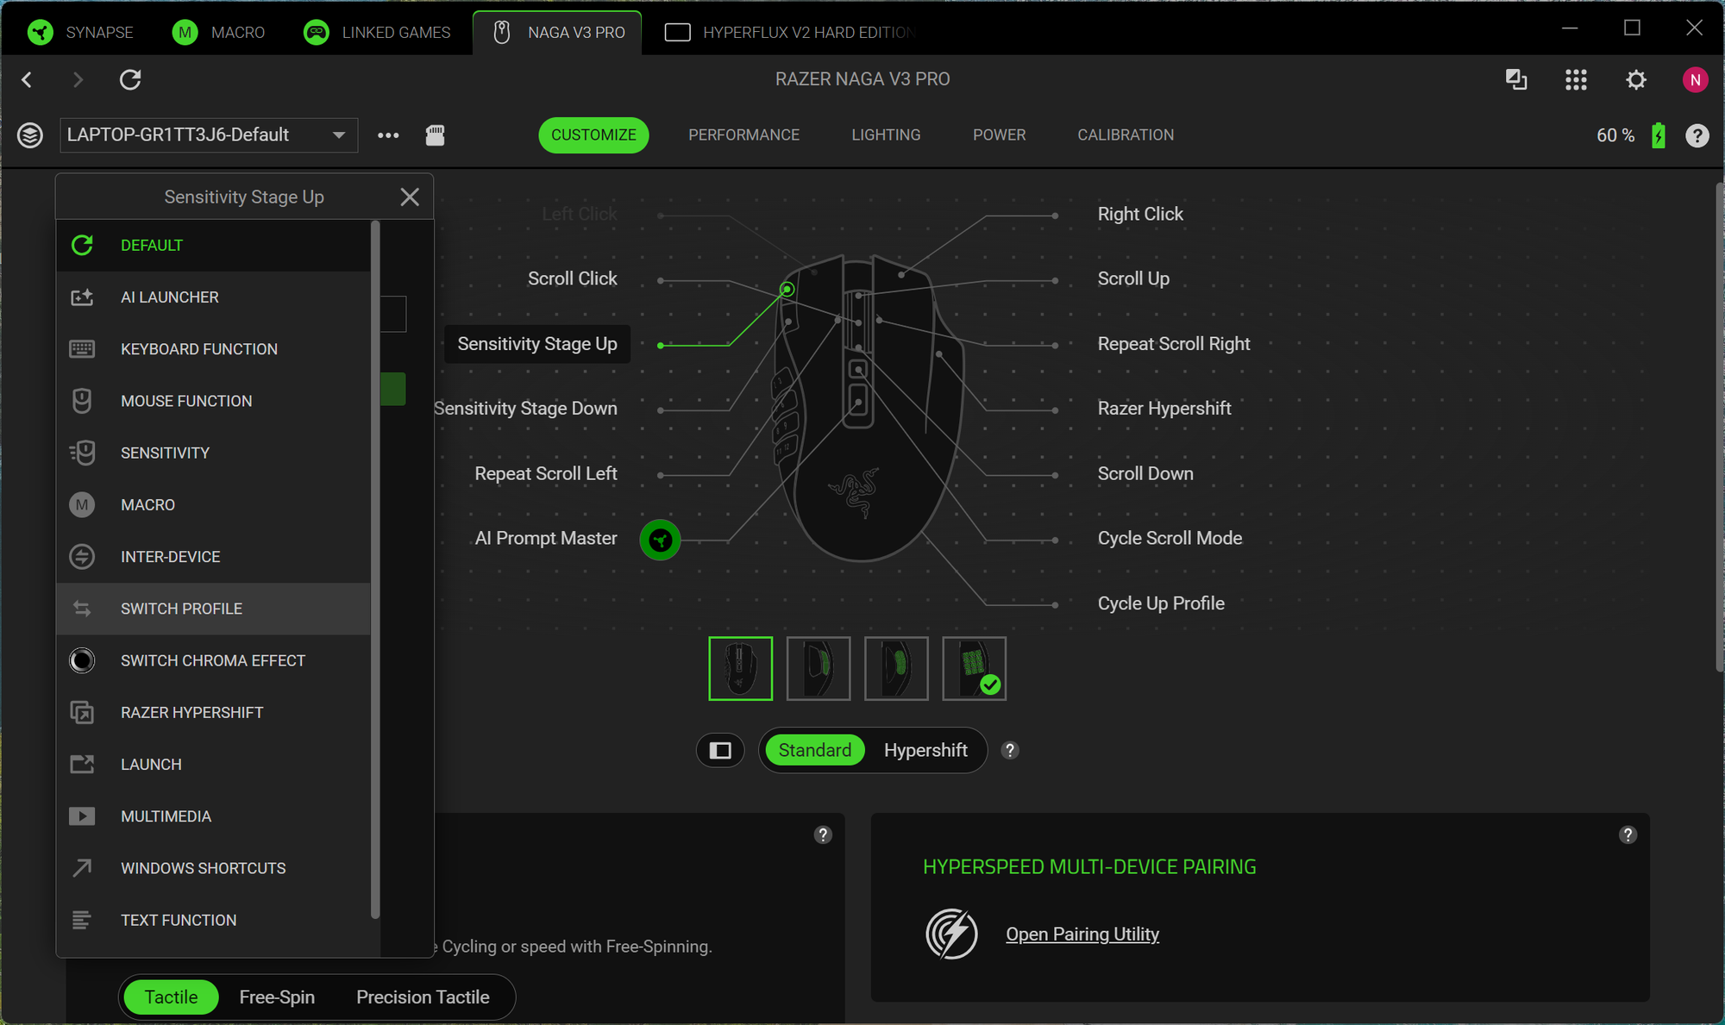
Task: Show the top view mouse thumbnail
Action: pos(740,668)
